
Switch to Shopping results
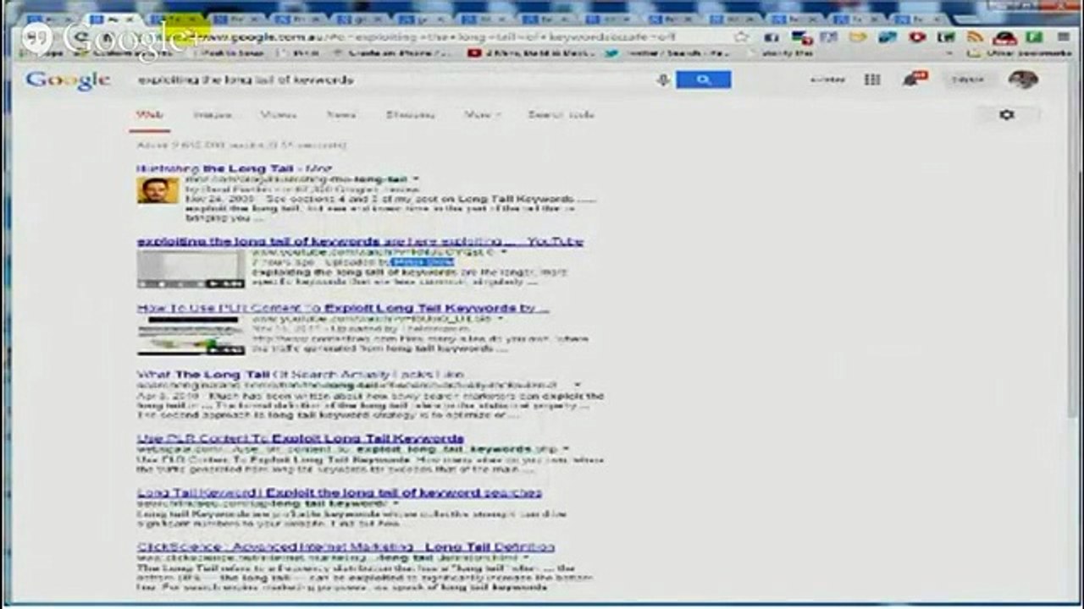411,114
